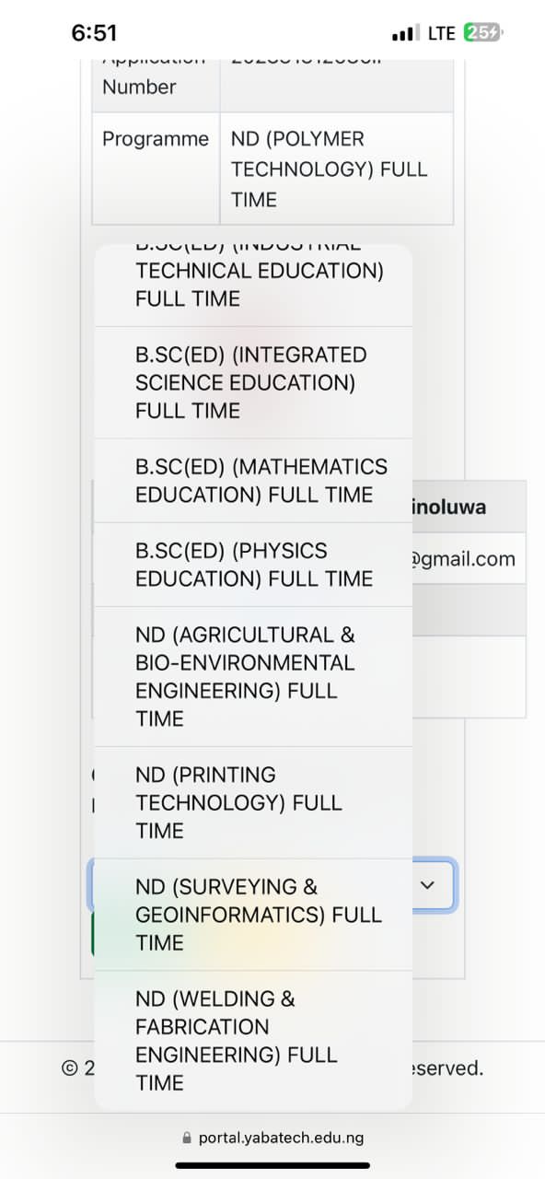Tap the cellular signal bars icon
Viewport: 545px width, 1179px height.
coord(405,34)
